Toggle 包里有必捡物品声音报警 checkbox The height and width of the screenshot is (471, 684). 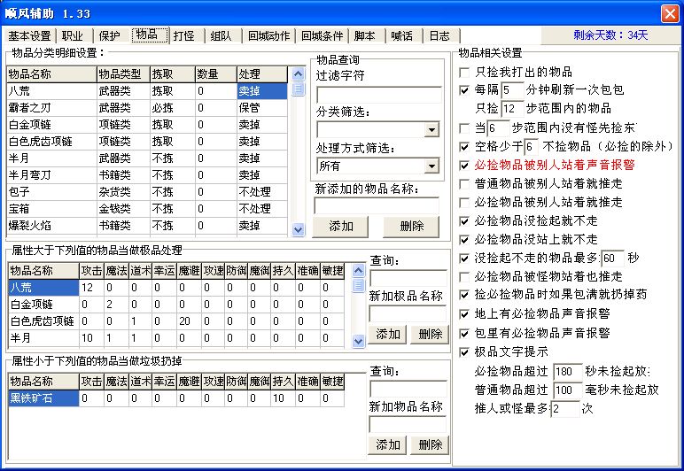(x=464, y=334)
